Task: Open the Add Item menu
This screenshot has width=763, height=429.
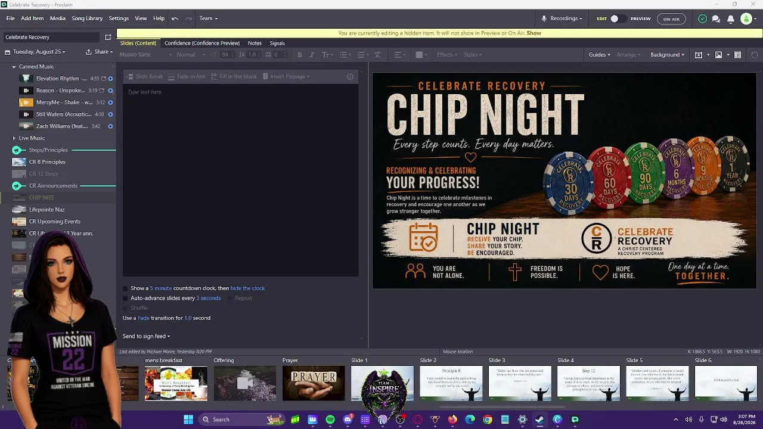Action: point(32,18)
